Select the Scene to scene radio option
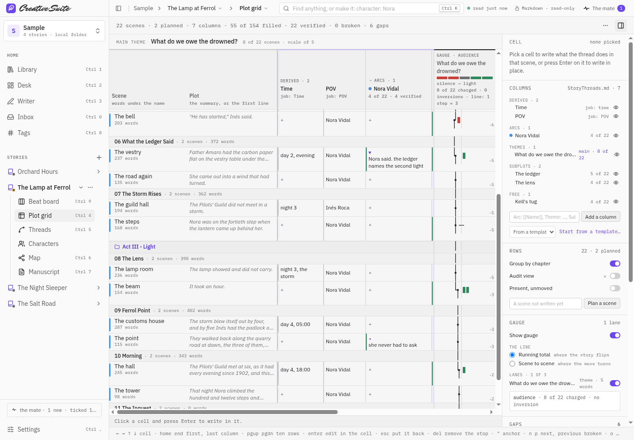Screen dimensions: 634x440 click(512, 364)
